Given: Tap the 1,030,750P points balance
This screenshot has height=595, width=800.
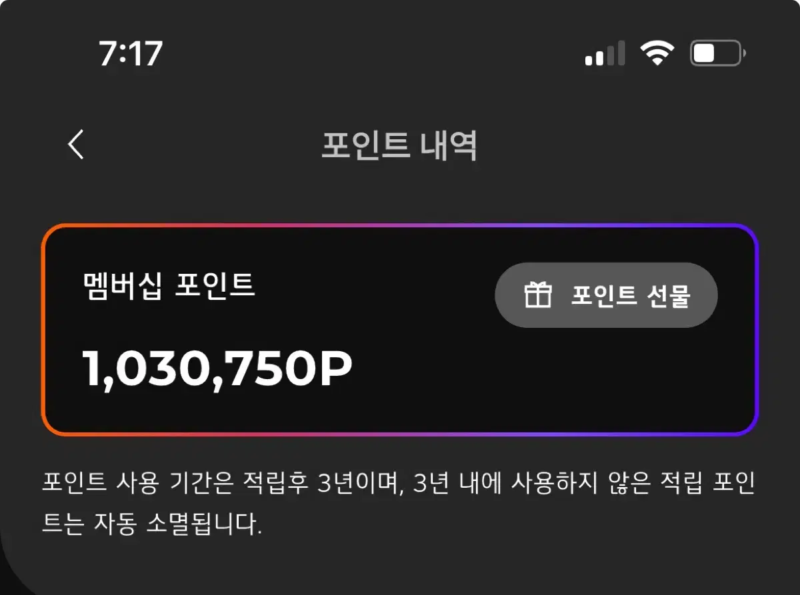Looking at the screenshot, I should [x=217, y=368].
